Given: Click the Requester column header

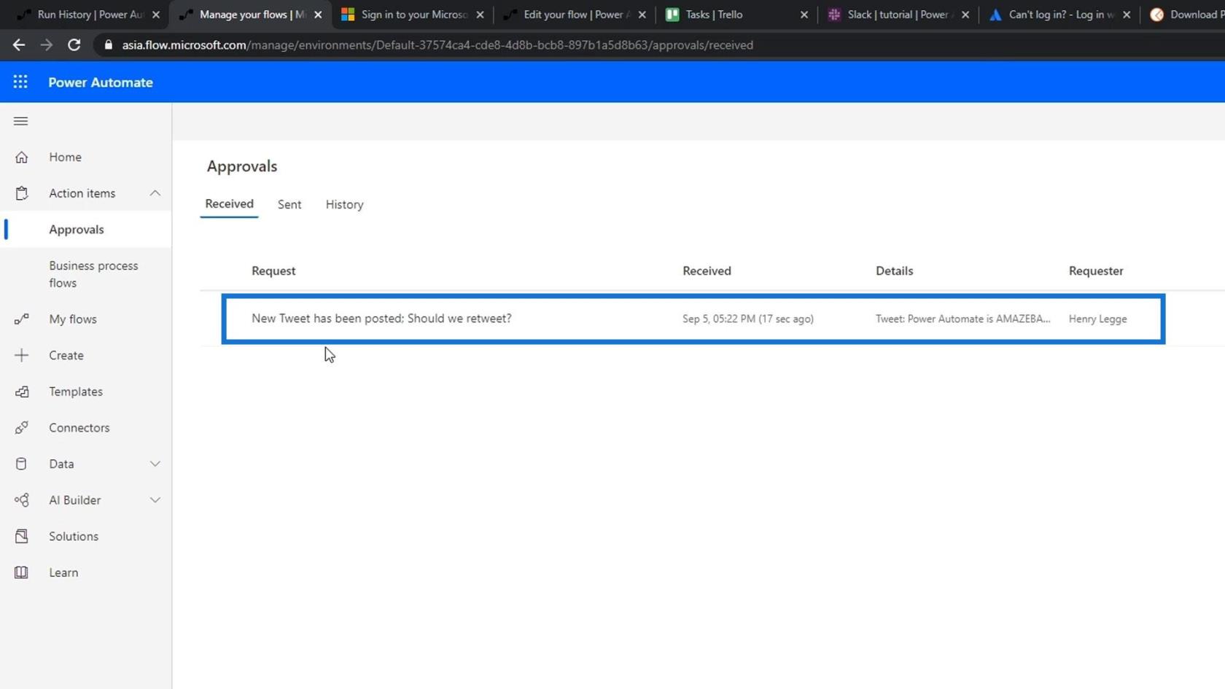Looking at the screenshot, I should [x=1096, y=270].
